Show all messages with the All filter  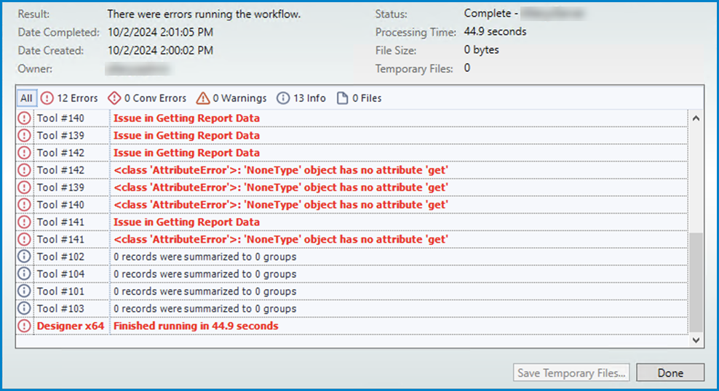point(27,98)
